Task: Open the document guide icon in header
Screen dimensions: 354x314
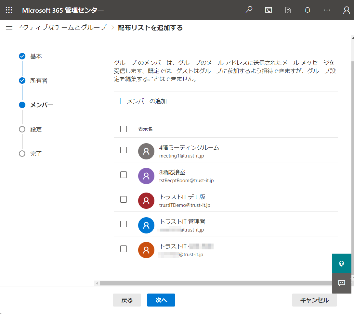Action: click(x=288, y=10)
